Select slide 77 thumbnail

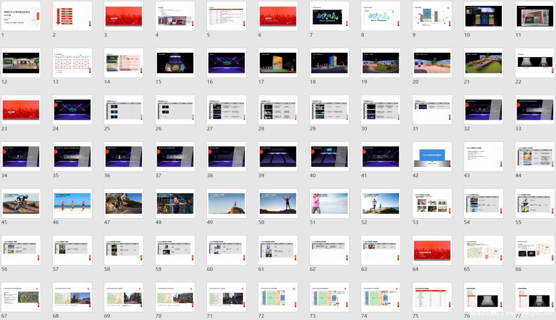(535, 297)
